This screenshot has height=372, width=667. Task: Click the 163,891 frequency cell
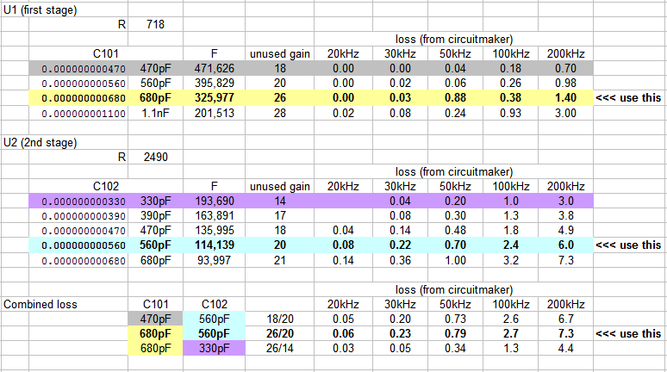[216, 215]
